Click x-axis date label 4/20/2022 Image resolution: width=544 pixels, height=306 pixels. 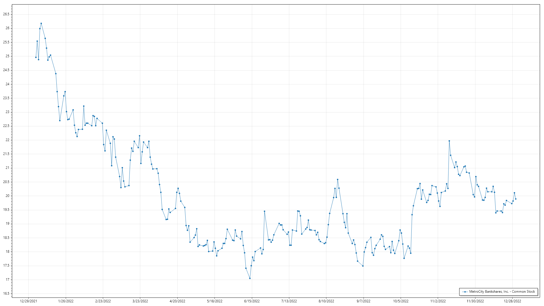pos(177,301)
